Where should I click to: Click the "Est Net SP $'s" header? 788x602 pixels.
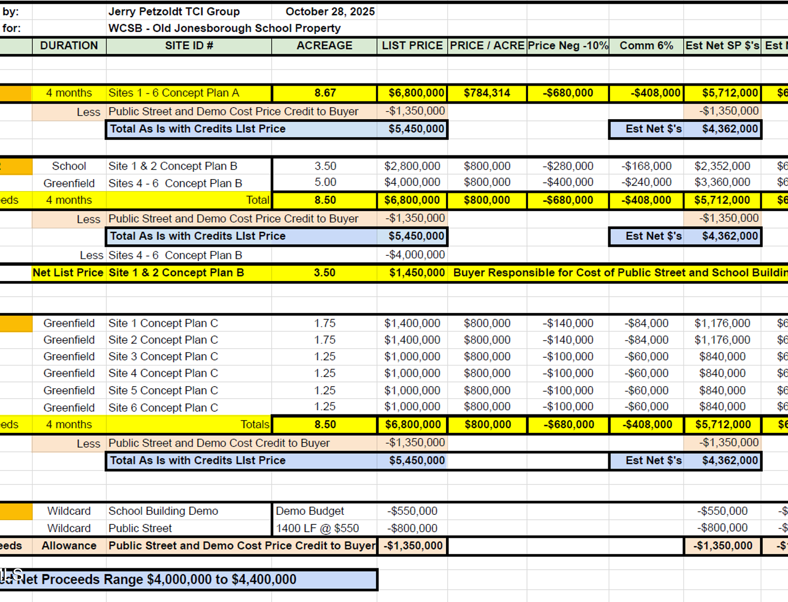point(722,46)
